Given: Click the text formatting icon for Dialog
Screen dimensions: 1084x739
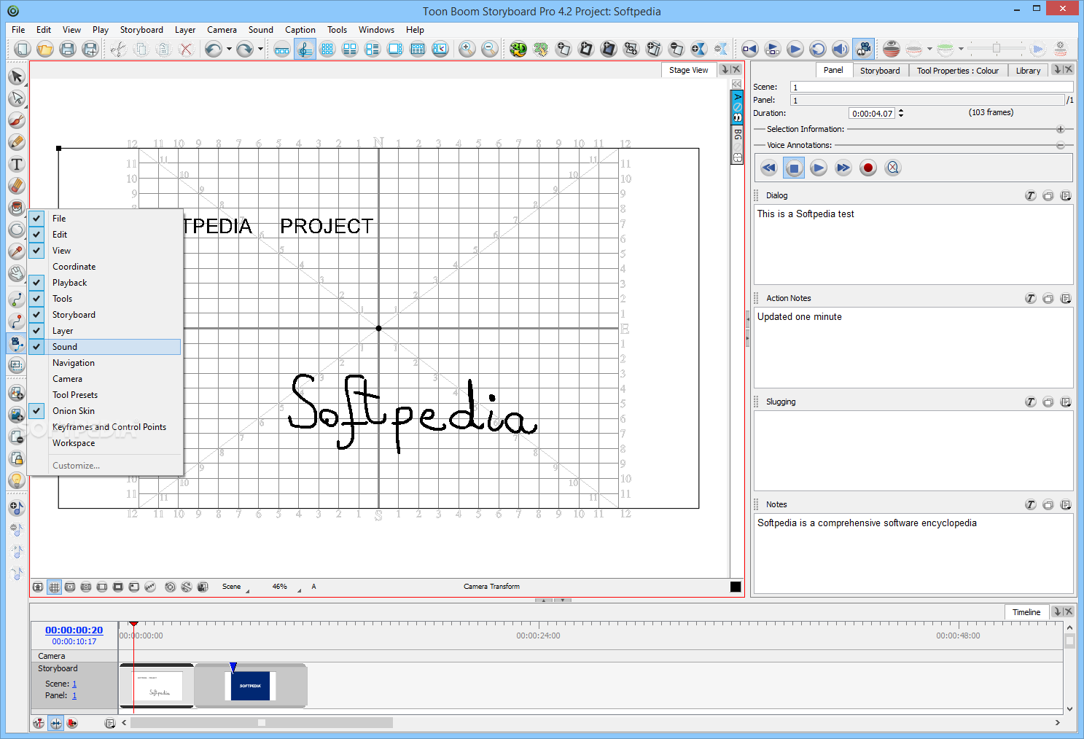Looking at the screenshot, I should pos(1030,195).
